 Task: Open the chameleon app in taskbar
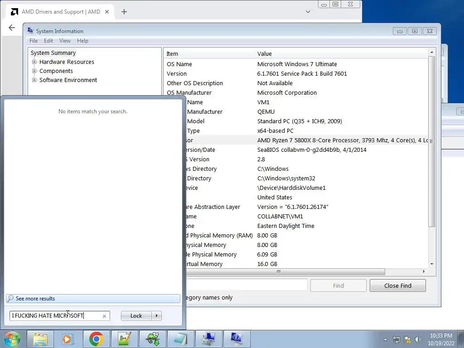tap(153, 339)
